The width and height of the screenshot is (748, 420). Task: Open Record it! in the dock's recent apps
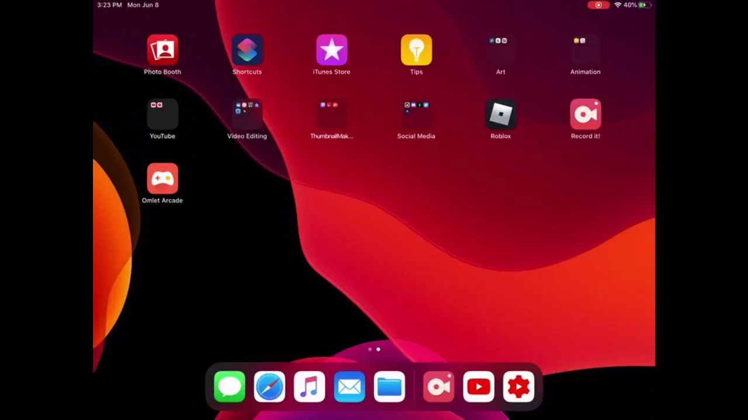tap(439, 387)
